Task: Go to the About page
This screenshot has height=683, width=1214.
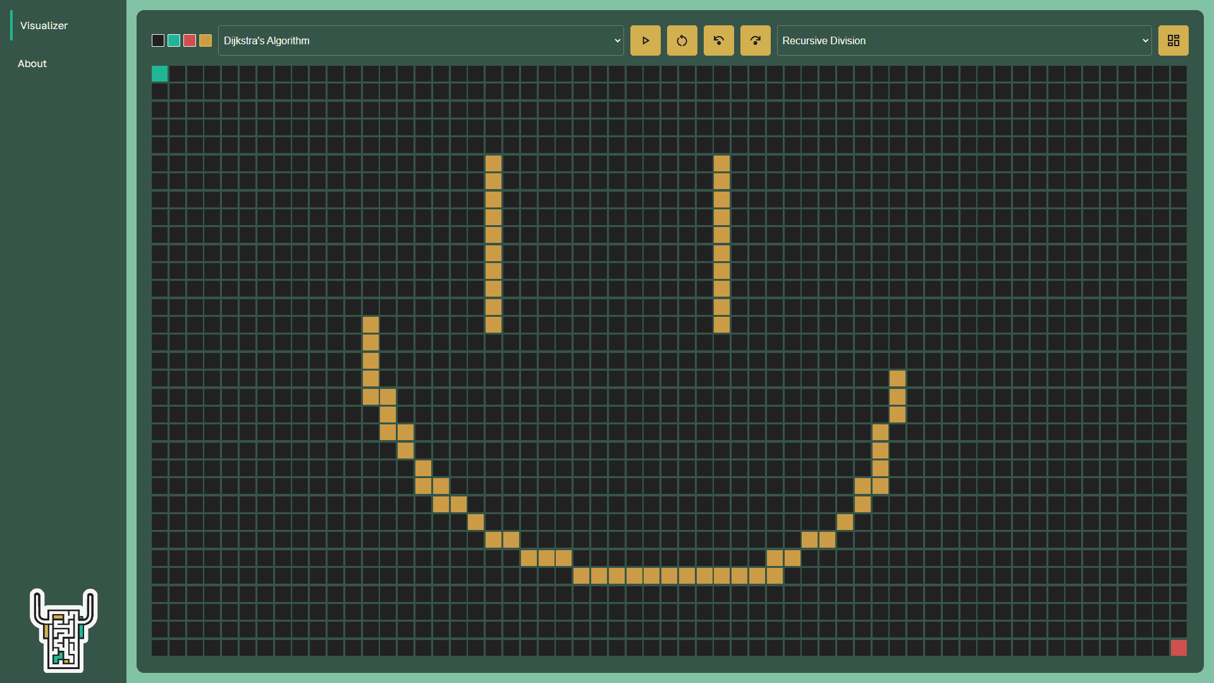Action: point(32,63)
